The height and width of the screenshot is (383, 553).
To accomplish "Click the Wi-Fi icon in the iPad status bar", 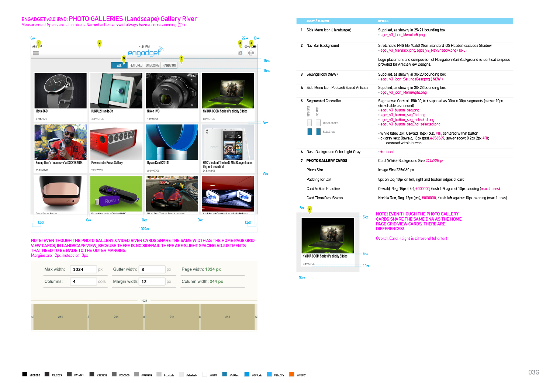I will tap(41, 46).
